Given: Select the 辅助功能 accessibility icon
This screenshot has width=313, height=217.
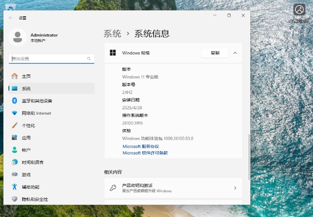Looking at the screenshot, I should click(14, 187).
